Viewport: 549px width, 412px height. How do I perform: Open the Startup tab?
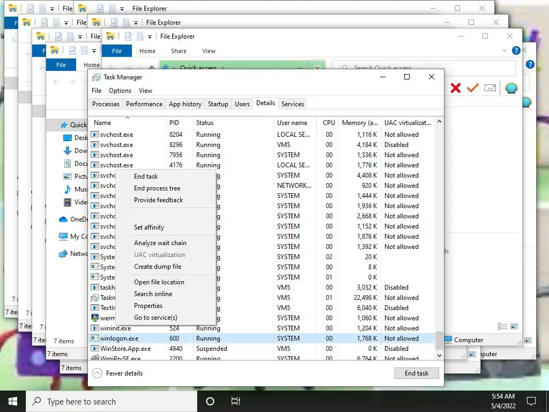tap(218, 104)
